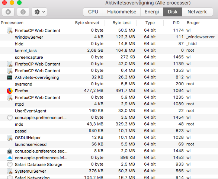The width and height of the screenshot is (218, 179).
Task: Click PID 812 for Aktivitets-overvågning
Action: click(x=180, y=77)
